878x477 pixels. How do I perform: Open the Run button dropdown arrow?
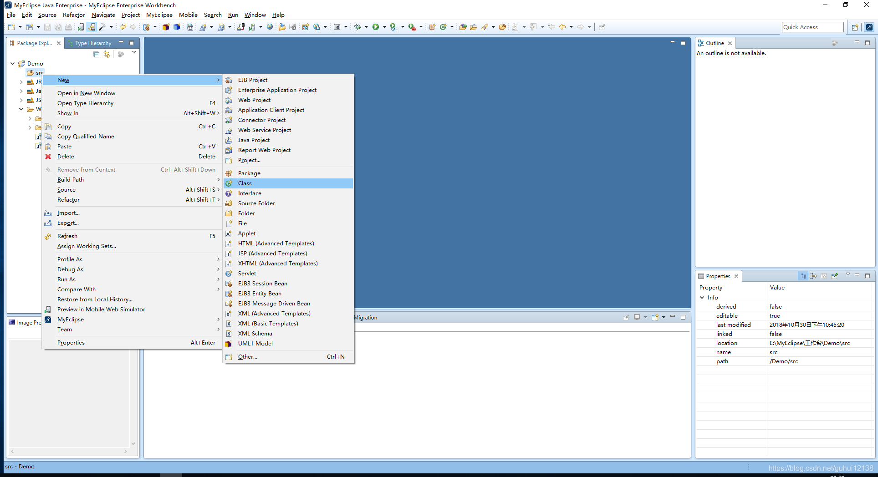384,27
